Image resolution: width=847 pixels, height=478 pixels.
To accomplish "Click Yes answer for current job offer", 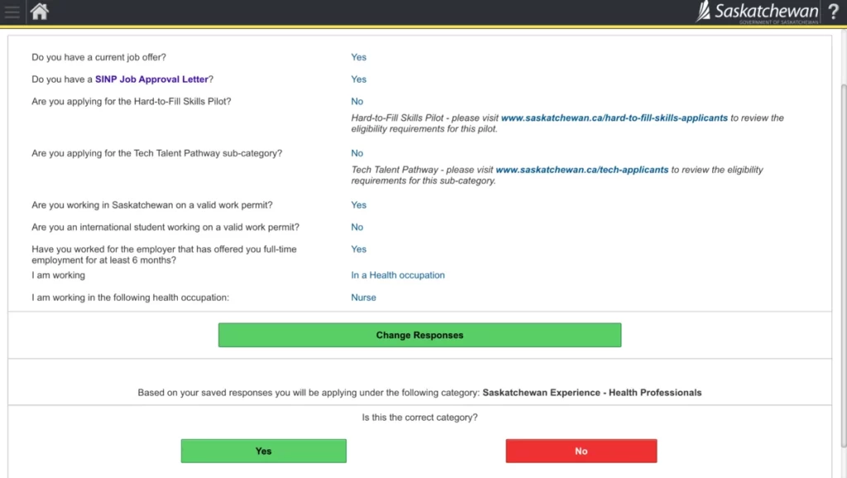I will pyautogui.click(x=358, y=57).
